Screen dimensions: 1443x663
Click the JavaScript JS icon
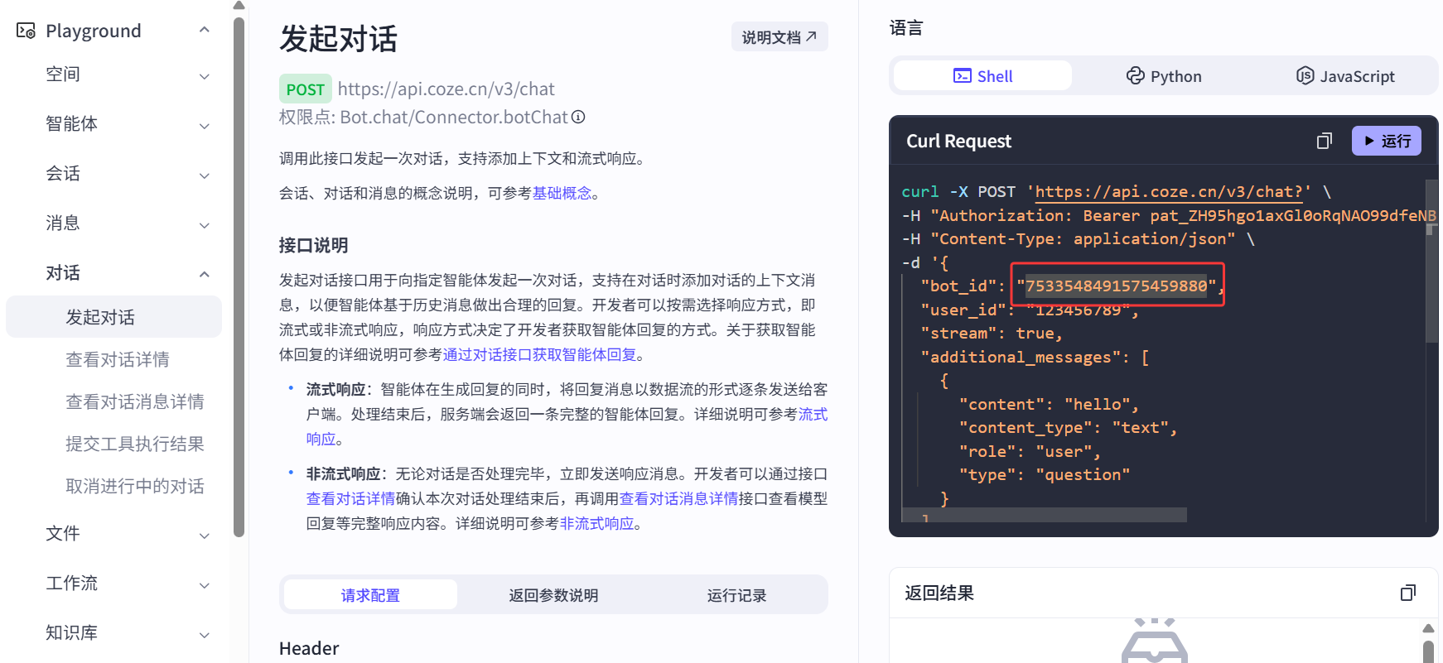point(1305,76)
